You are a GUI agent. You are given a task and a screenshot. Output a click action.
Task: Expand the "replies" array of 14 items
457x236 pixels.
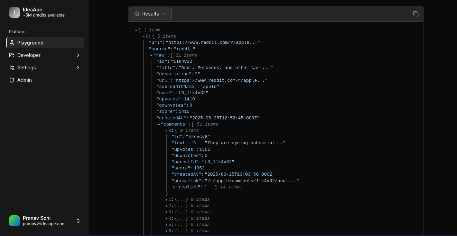pos(174,187)
